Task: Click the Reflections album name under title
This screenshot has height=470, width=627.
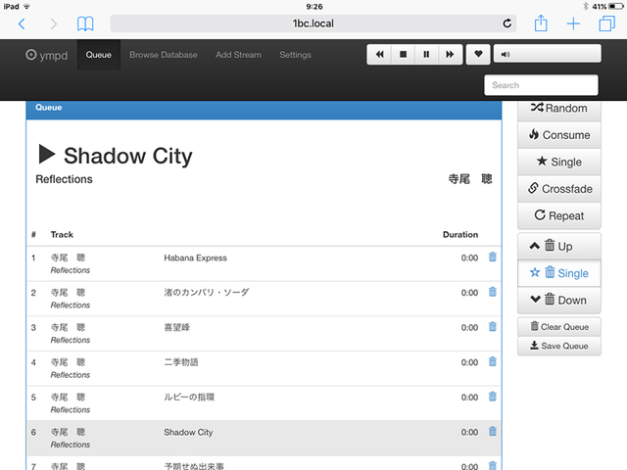Action: [64, 179]
